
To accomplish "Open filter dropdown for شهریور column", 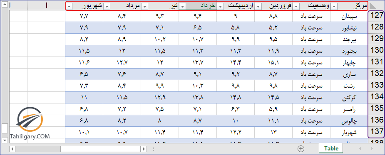I will coord(70,7).
